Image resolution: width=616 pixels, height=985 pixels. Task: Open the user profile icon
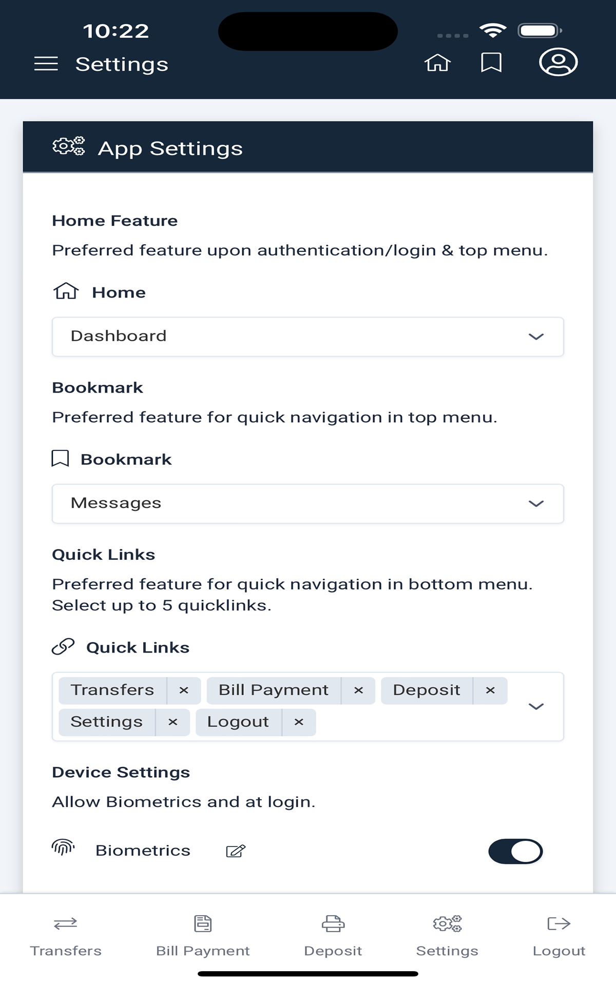coord(558,62)
